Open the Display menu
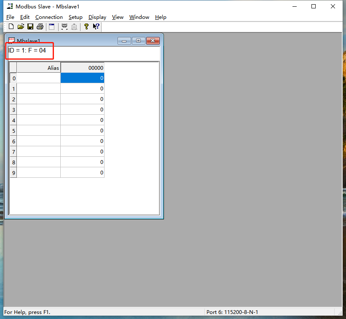 pos(97,17)
